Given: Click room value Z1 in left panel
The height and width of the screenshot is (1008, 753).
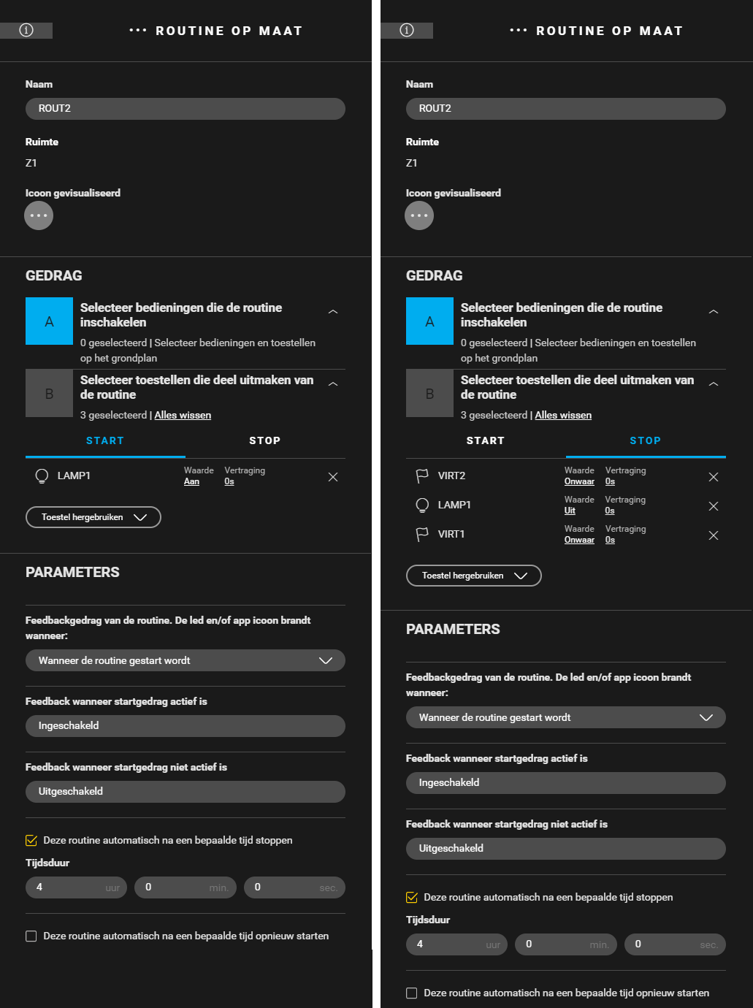Looking at the screenshot, I should (x=31, y=163).
